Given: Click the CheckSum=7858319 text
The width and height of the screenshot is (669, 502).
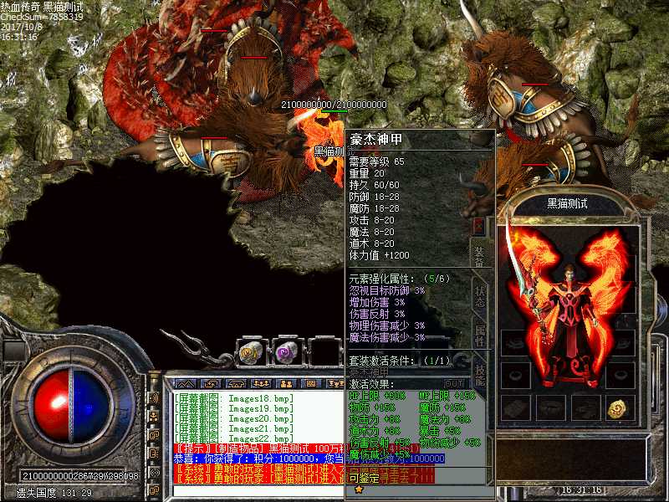Looking at the screenshot, I should [x=42, y=17].
